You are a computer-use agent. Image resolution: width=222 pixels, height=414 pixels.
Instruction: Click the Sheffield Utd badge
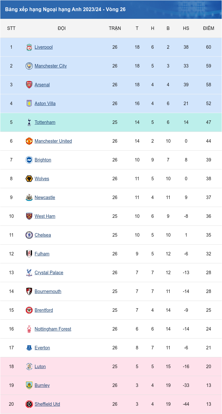coord(29,404)
